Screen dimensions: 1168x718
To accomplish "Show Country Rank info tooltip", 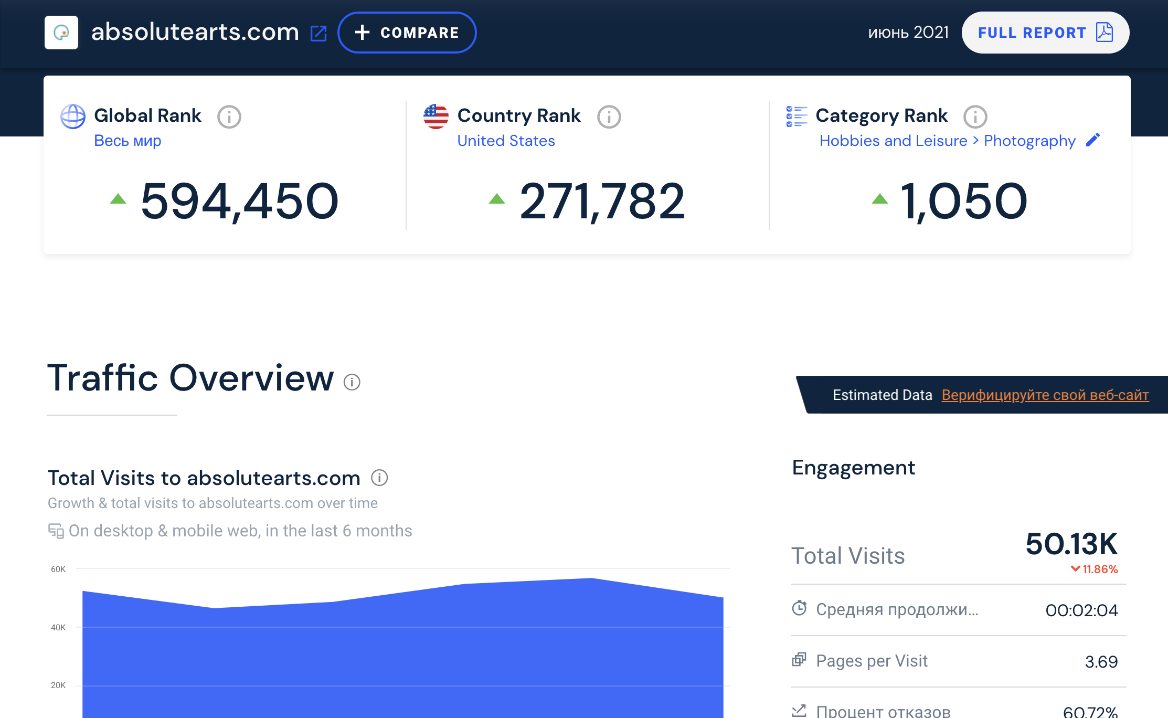I will 609,117.
